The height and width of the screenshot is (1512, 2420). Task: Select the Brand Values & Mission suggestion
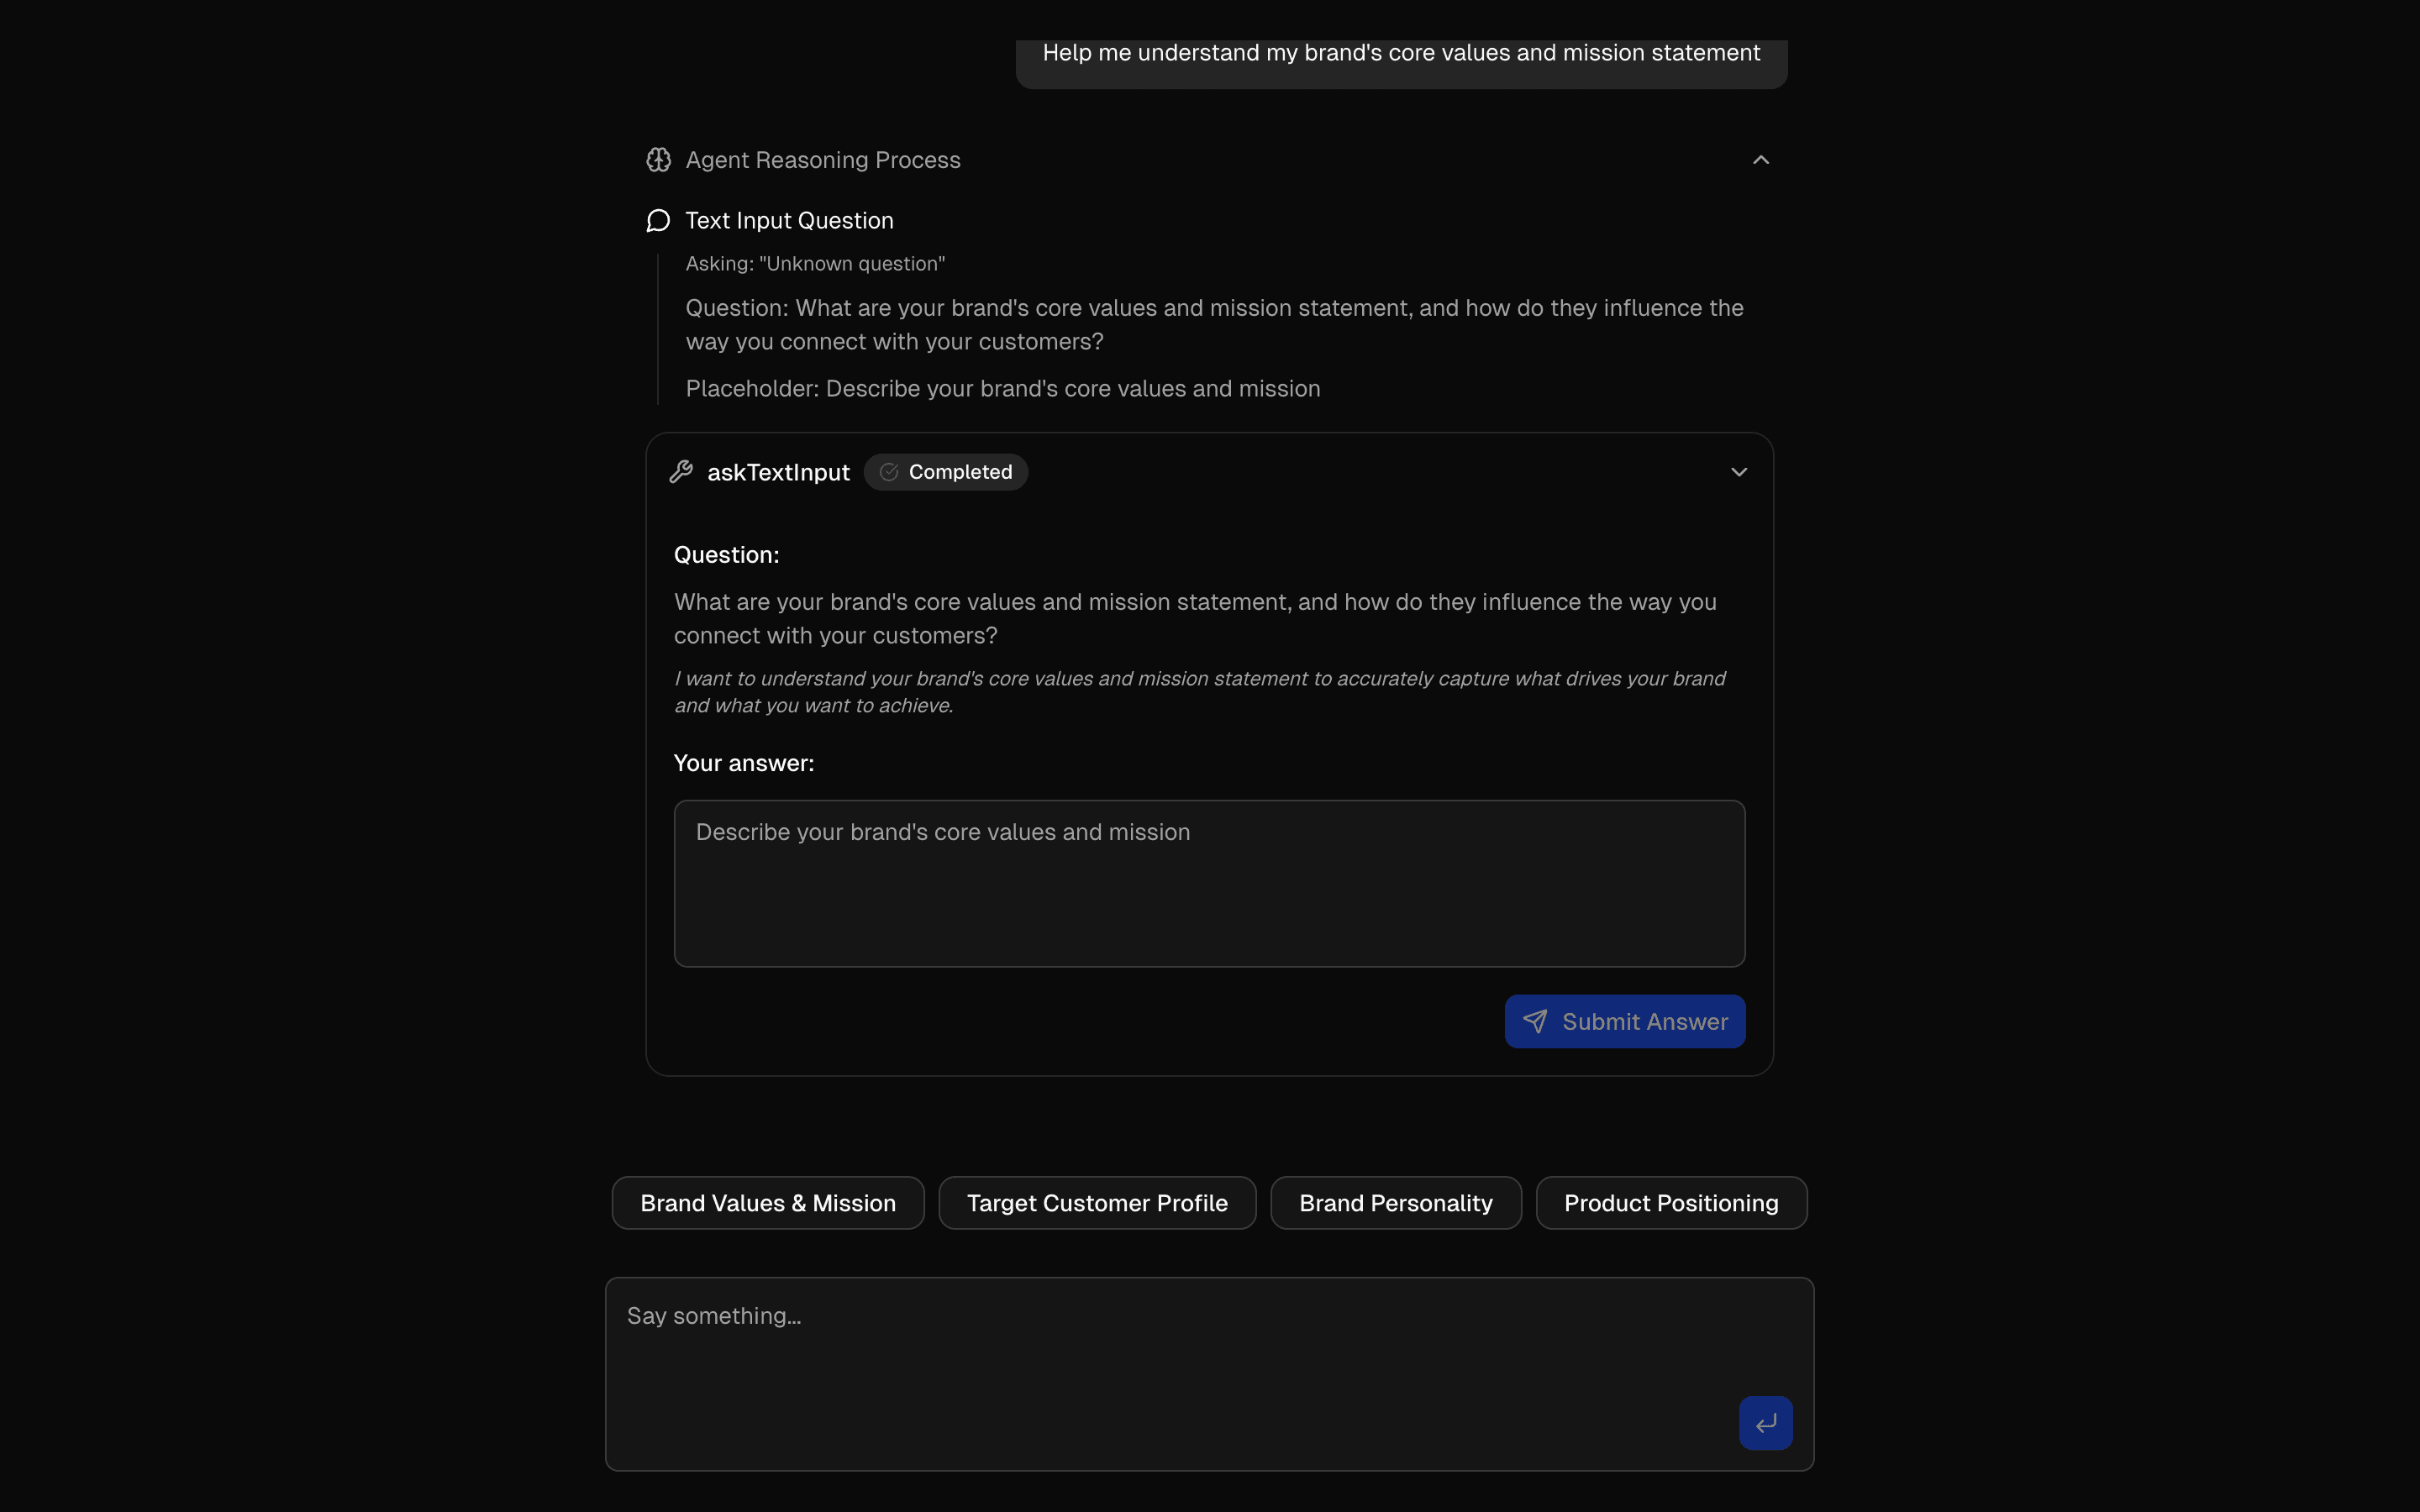[x=767, y=1203]
